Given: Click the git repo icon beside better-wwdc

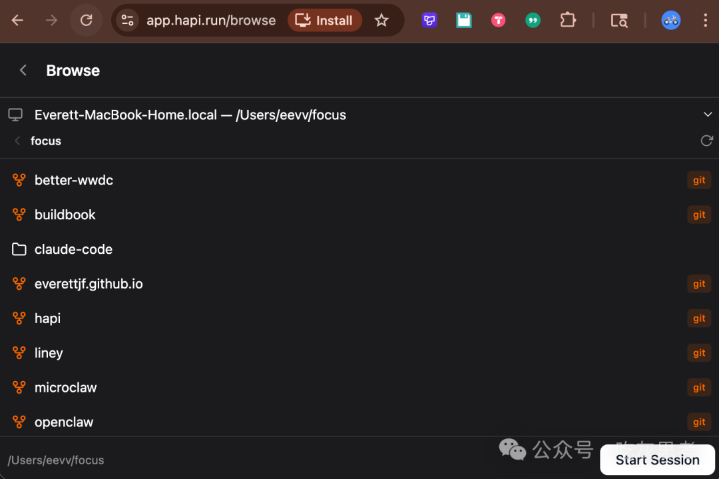Looking at the screenshot, I should 19,180.
